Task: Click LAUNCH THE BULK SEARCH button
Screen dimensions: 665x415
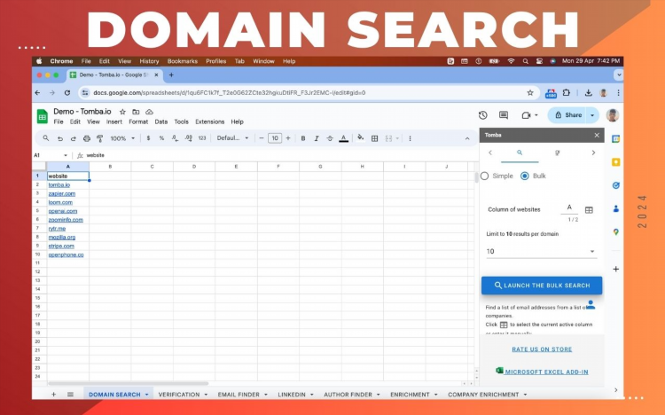Action: point(542,286)
